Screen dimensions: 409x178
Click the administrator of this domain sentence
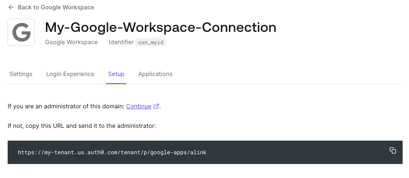(66, 106)
